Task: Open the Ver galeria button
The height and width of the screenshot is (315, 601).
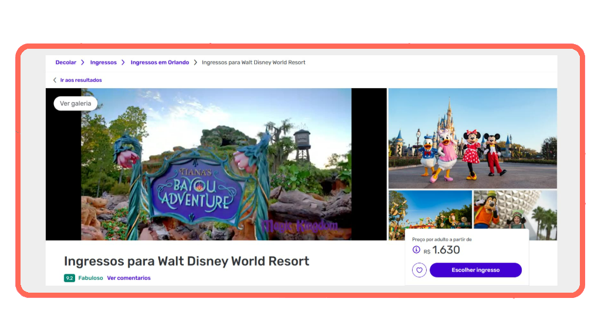Action: point(76,103)
